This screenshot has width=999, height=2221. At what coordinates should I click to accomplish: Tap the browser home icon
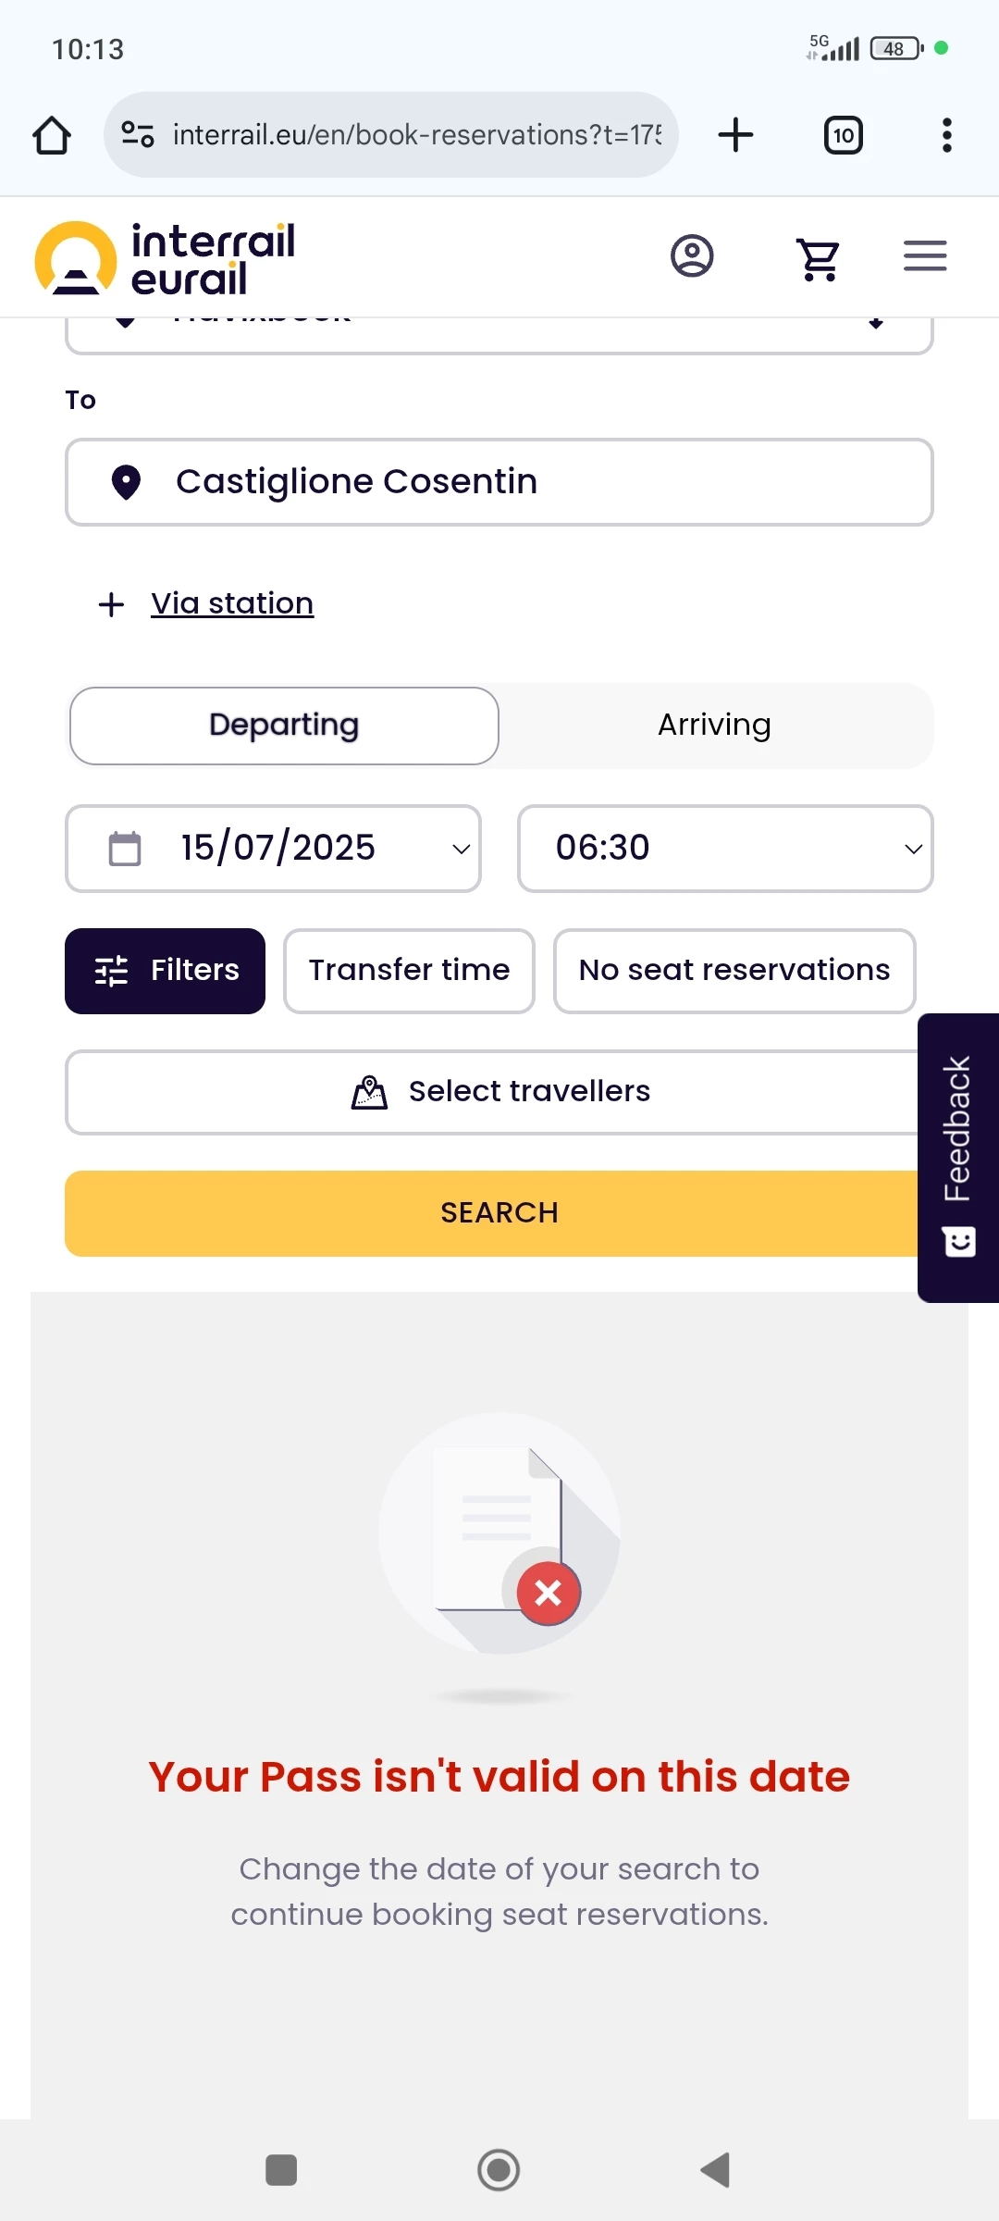pyautogui.click(x=52, y=135)
